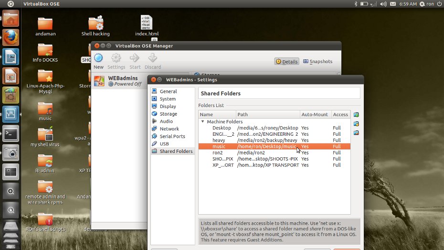Launch Firefox from the launcher
Screen dimensions: 444x250
pyautogui.click(x=11, y=37)
